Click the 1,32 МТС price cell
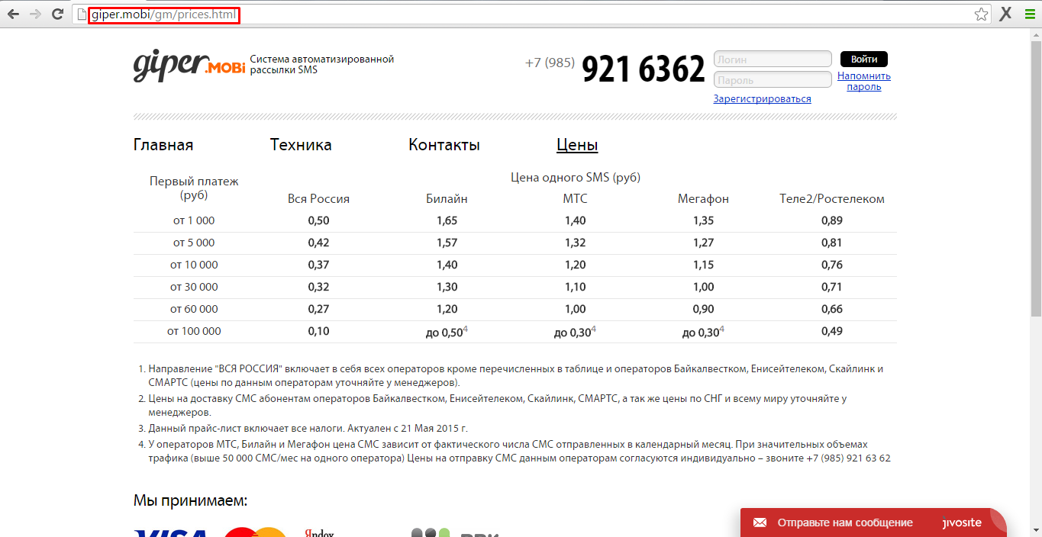The height and width of the screenshot is (537, 1042). point(576,243)
